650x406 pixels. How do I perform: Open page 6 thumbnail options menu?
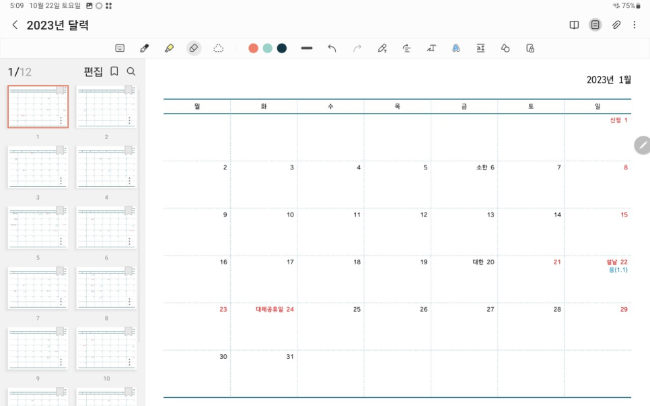pyautogui.click(x=129, y=241)
